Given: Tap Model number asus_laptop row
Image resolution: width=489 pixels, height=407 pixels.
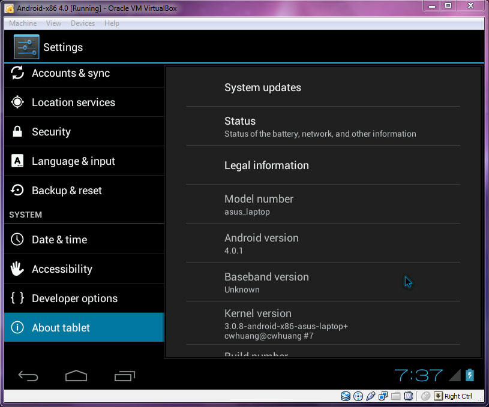Looking at the screenshot, I should point(323,204).
